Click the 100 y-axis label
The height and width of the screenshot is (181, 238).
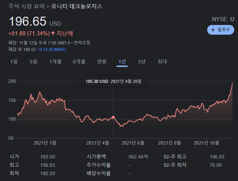point(12,119)
